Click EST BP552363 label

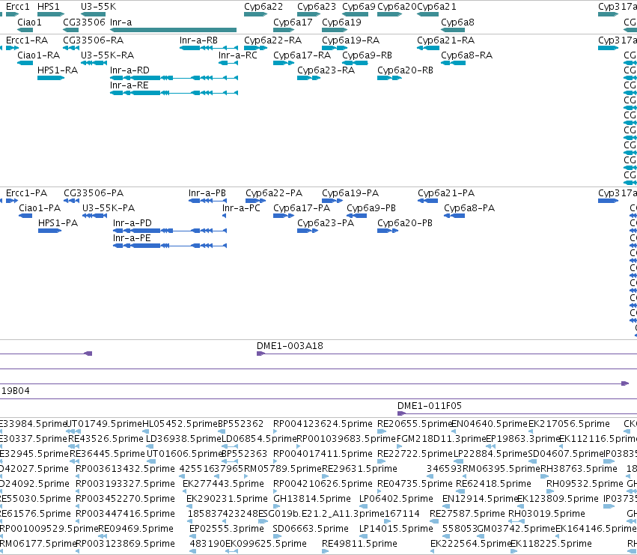tap(244, 453)
